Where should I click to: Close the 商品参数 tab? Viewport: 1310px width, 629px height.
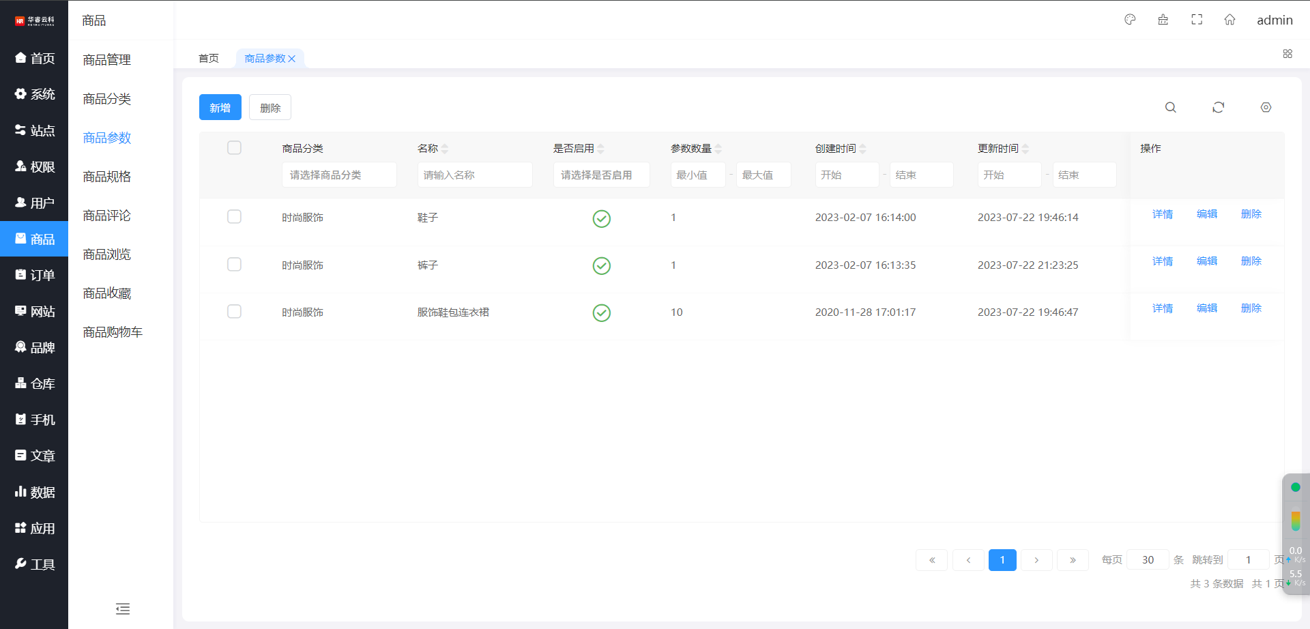click(292, 59)
